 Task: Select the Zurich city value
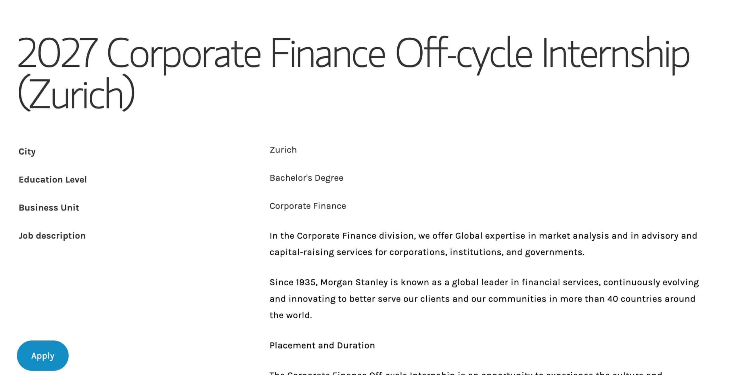tap(283, 149)
